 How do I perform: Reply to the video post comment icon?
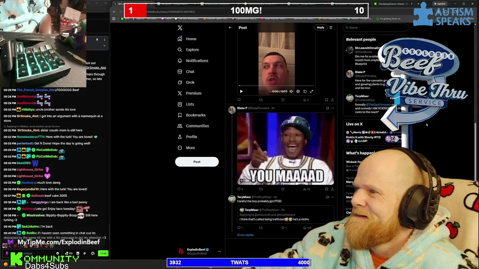click(x=239, y=100)
